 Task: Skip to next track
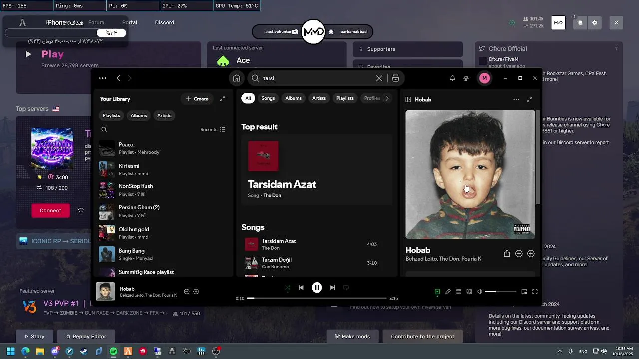tap(332, 288)
